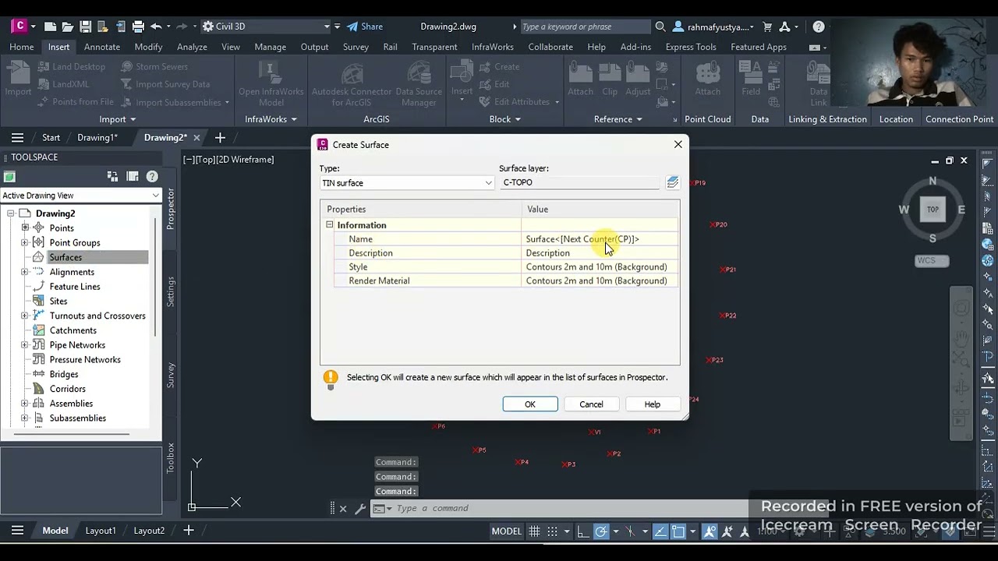Click the New drawing icon in quick access toolbar

[x=50, y=26]
